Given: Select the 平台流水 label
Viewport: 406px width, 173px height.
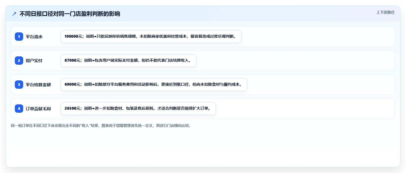Looking at the screenshot, I should pyautogui.click(x=34, y=37).
